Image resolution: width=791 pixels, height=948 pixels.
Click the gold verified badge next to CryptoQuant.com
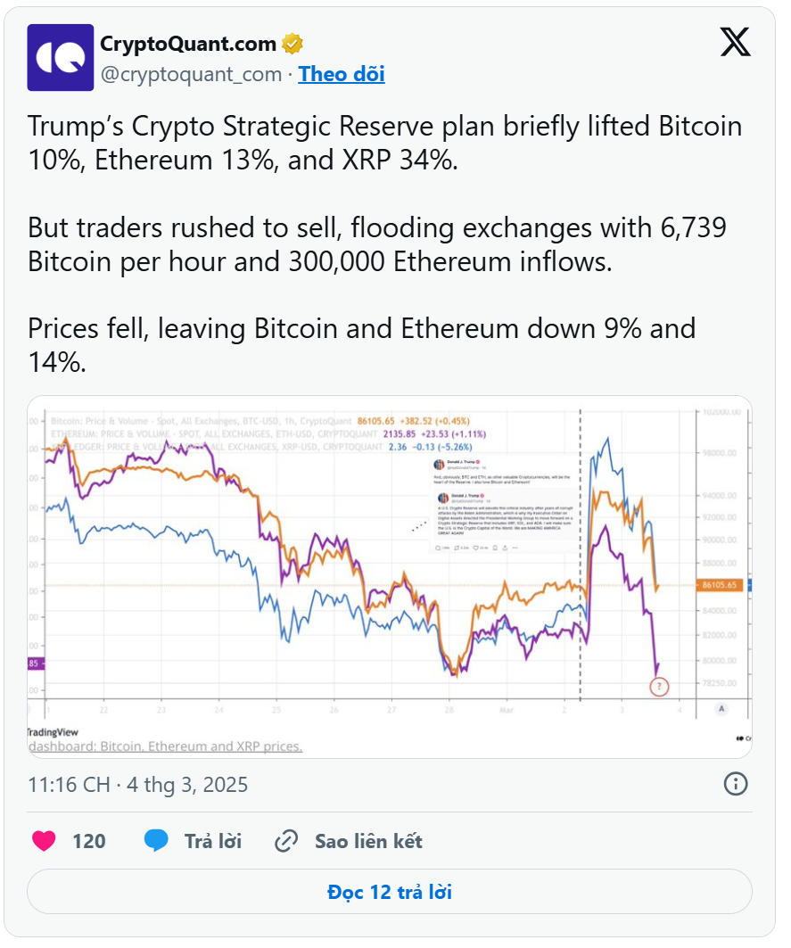[x=293, y=44]
